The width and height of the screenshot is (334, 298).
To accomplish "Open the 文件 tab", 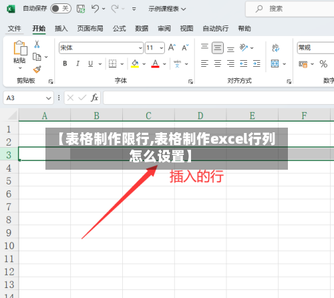I will [x=15, y=29].
